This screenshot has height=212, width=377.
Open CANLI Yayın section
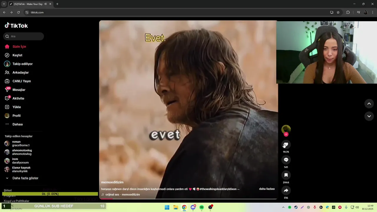(x=22, y=81)
